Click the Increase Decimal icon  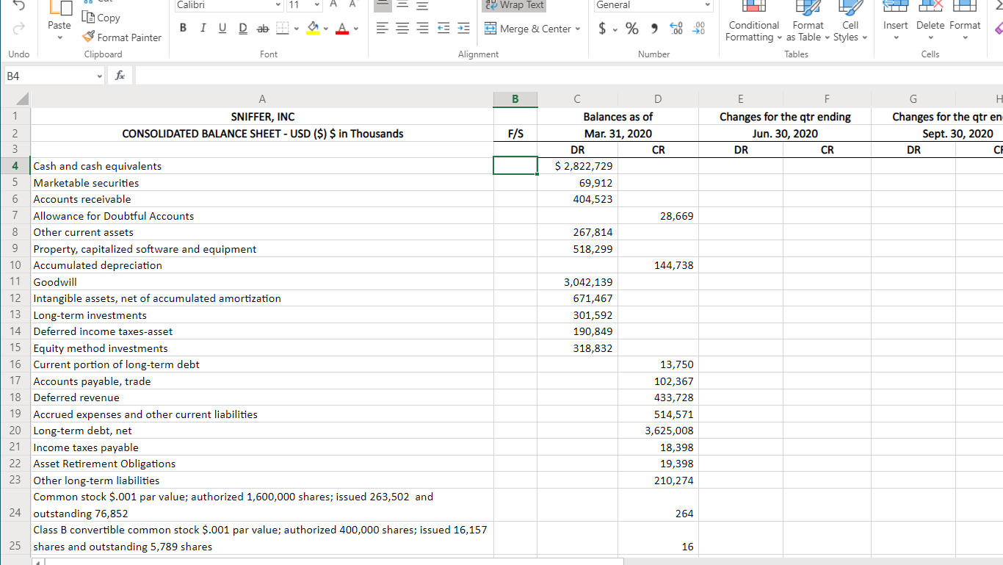(676, 28)
